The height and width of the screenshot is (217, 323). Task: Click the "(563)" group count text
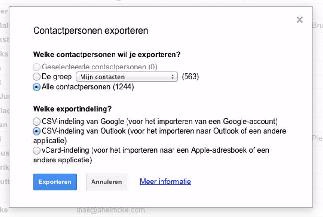[190, 77]
